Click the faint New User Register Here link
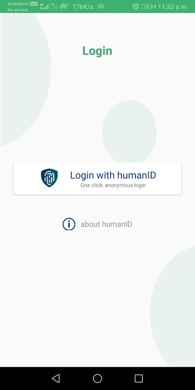 (x=97, y=253)
